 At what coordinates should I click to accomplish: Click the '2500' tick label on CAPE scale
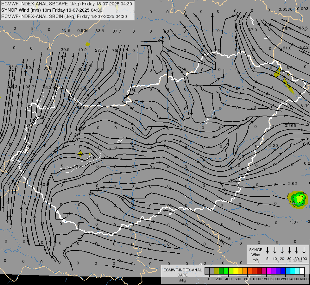point(285,279)
